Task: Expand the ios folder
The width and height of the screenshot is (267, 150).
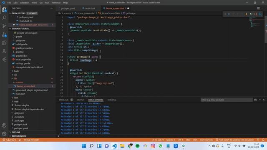Action: pos(15,75)
